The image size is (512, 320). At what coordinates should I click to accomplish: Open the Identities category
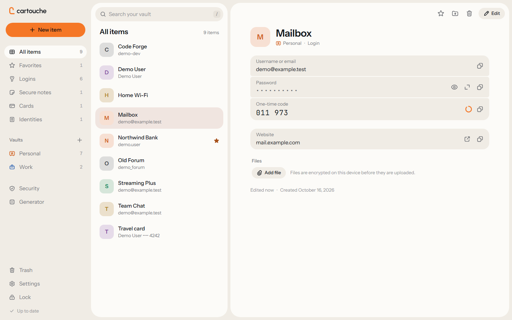[46, 119]
